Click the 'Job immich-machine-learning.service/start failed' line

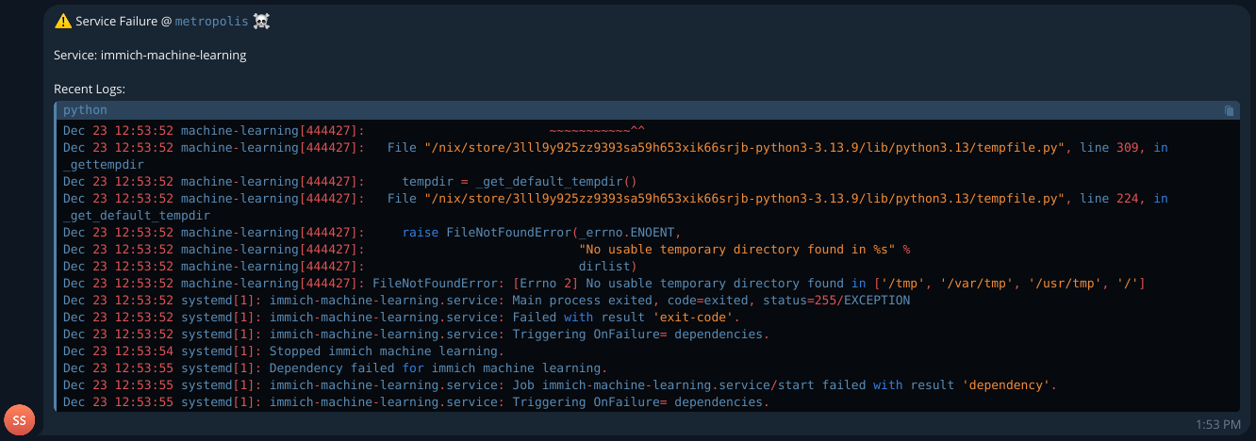coord(560,385)
